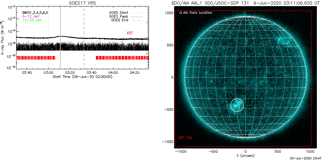Click the red 'XRT FOV' label
Screen dimensions: 323x161
click(185, 137)
